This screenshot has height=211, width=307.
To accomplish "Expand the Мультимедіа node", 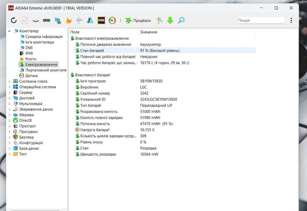I will click(x=10, y=104).
